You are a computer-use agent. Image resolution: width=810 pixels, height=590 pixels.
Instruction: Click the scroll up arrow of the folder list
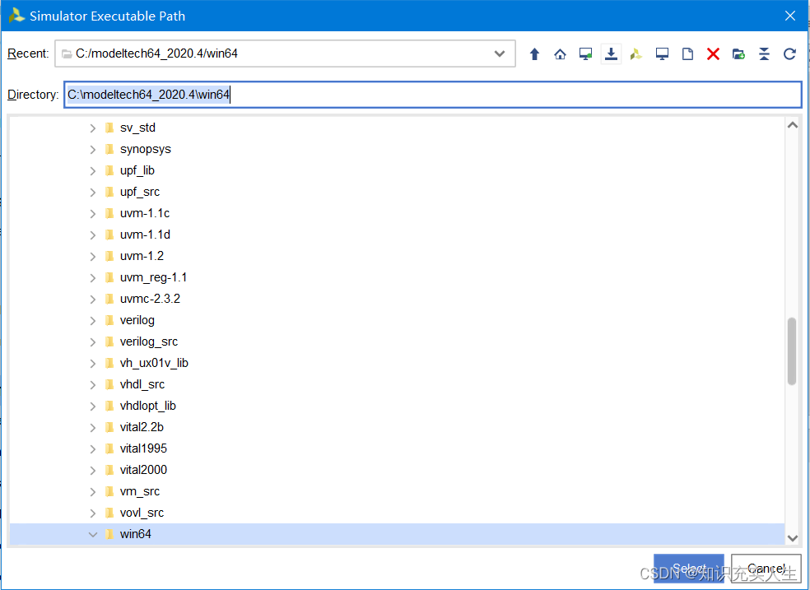793,125
